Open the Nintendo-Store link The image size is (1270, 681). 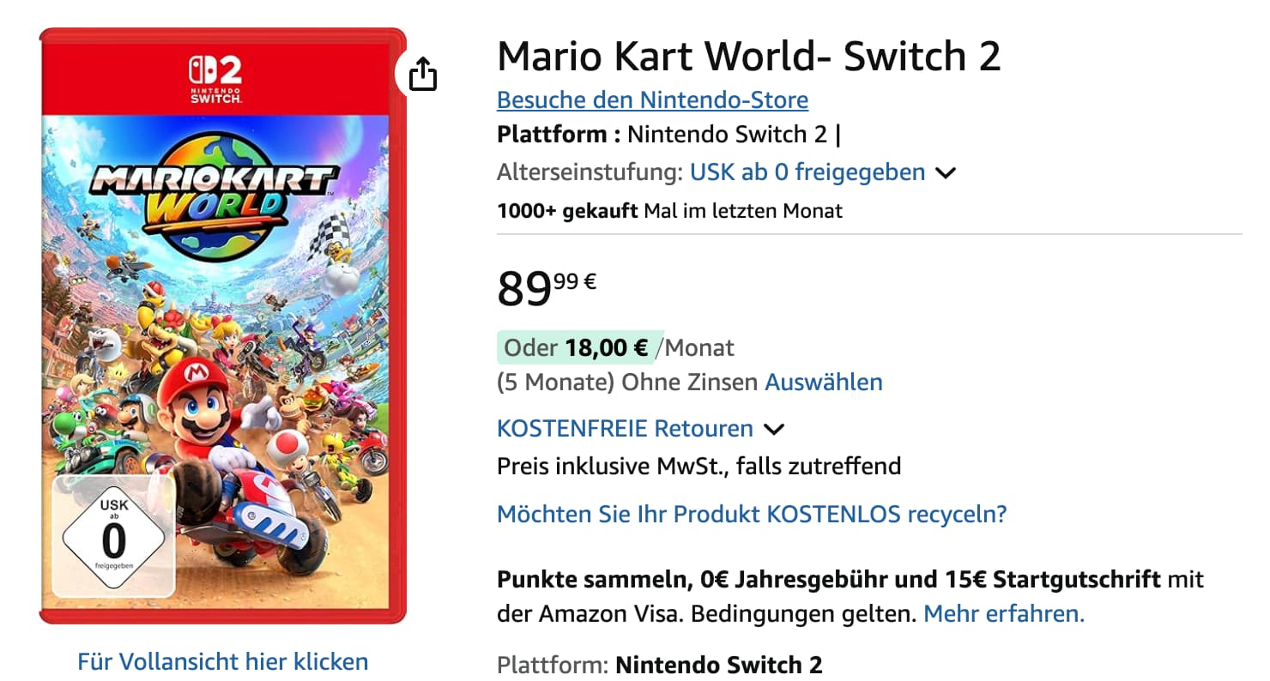tap(652, 100)
